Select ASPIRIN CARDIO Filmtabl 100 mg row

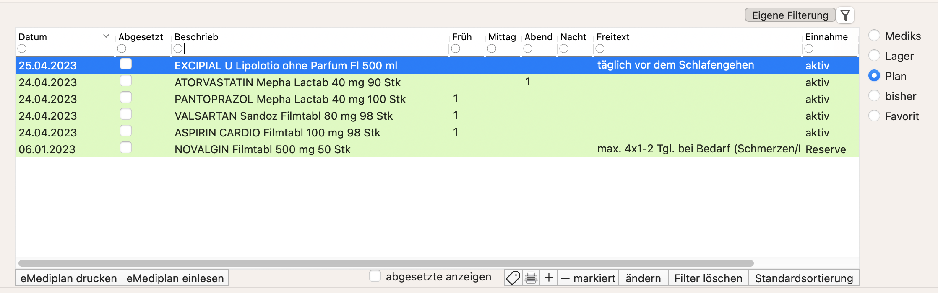point(438,132)
